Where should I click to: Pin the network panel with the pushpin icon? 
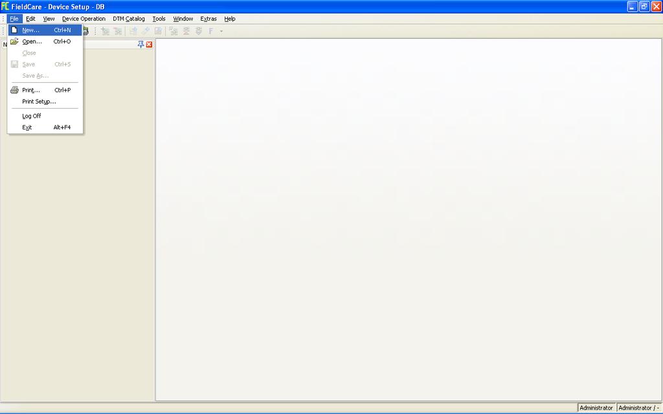[140, 45]
